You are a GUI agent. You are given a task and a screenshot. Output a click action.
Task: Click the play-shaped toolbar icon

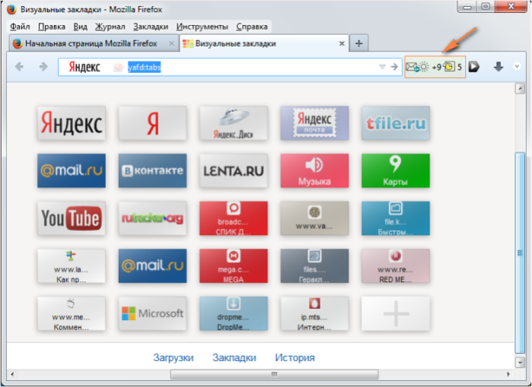473,67
